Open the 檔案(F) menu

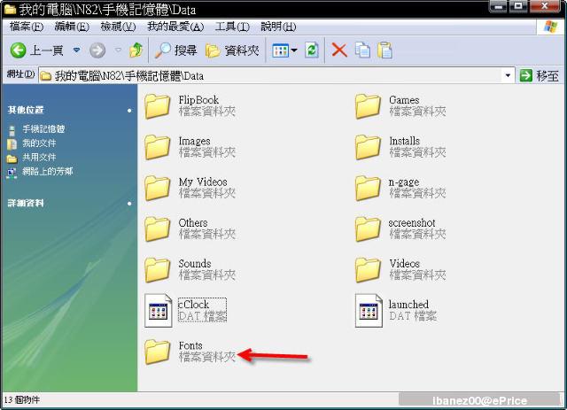click(x=27, y=27)
